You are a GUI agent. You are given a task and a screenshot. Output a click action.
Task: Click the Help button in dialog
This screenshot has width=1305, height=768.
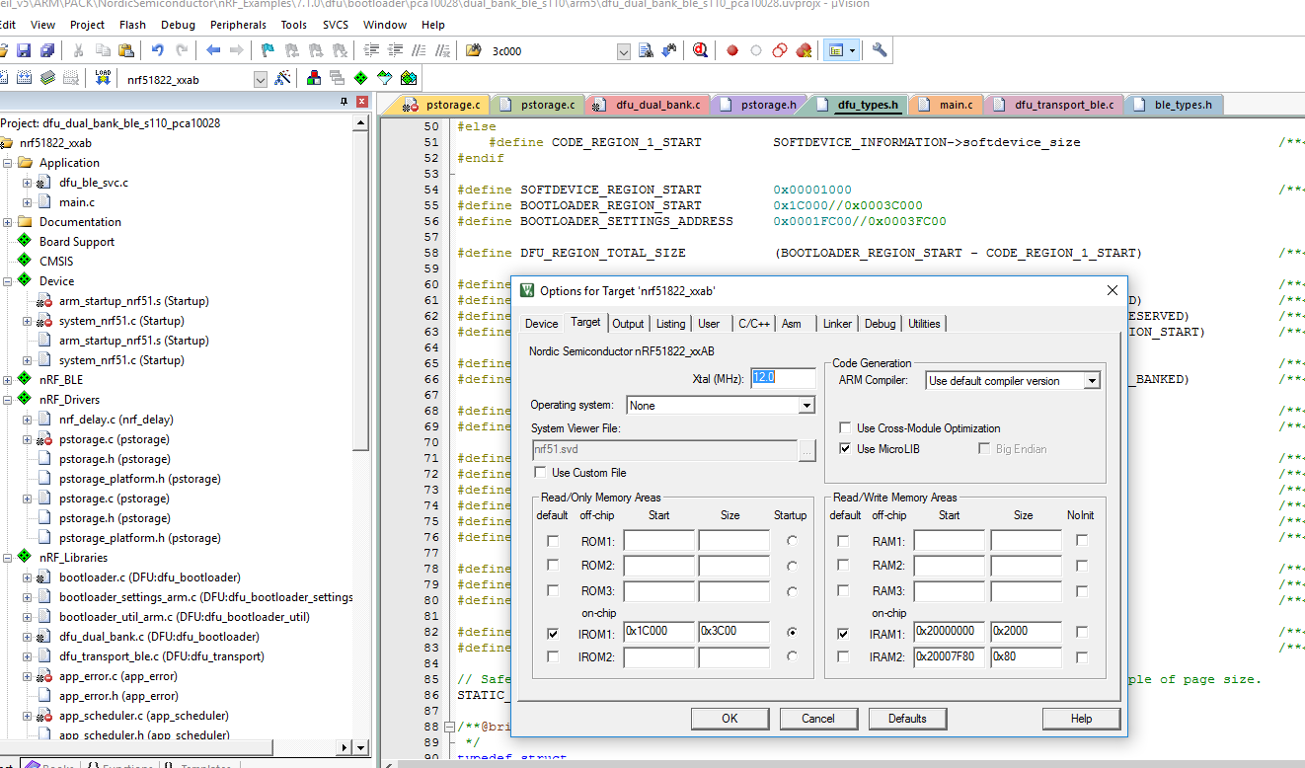1081,719
